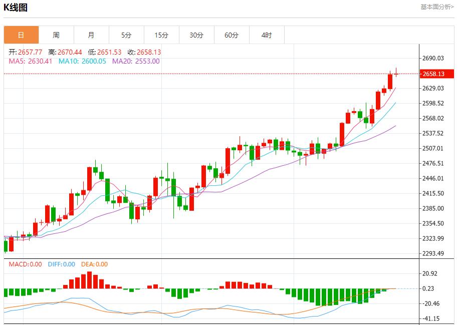The image size is (458, 325).
Task: Select the 日 (daily) chart tab
Action: (x=21, y=35)
